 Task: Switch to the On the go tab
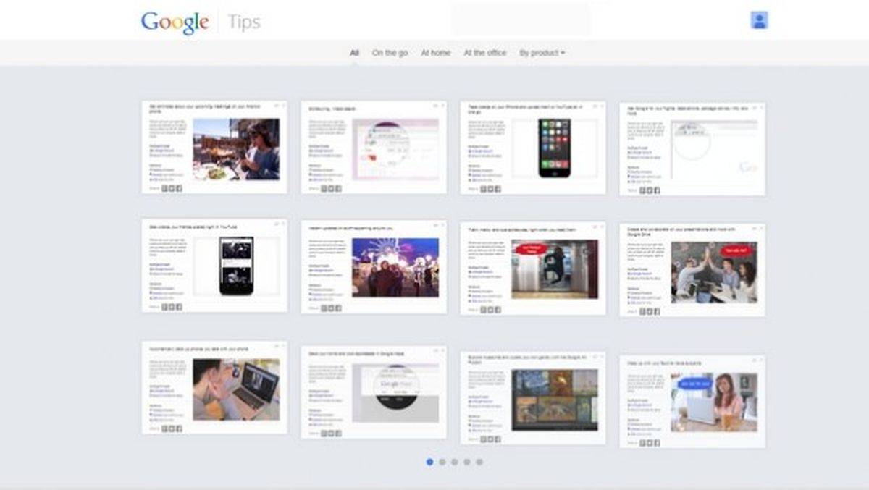pyautogui.click(x=390, y=53)
